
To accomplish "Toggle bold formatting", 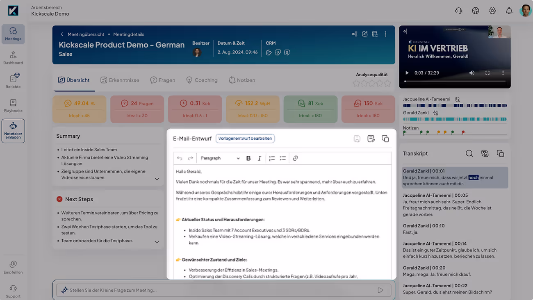I will tap(248, 158).
